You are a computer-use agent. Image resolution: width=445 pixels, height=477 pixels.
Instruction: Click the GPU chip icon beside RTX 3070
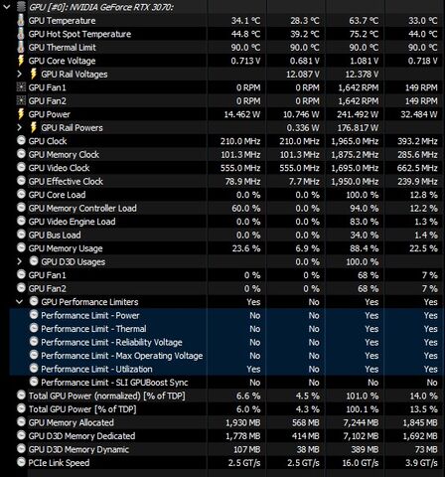point(21,7)
